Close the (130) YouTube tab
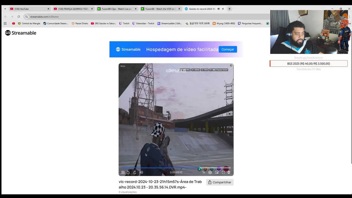The width and height of the screenshot is (352, 198). point(48,9)
